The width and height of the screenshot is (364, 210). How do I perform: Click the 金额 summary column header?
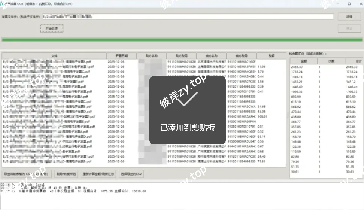click(304, 61)
